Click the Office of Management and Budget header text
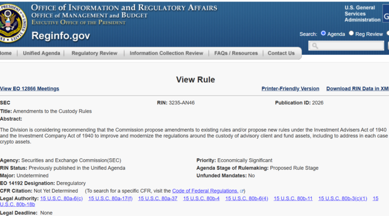 point(89,16)
